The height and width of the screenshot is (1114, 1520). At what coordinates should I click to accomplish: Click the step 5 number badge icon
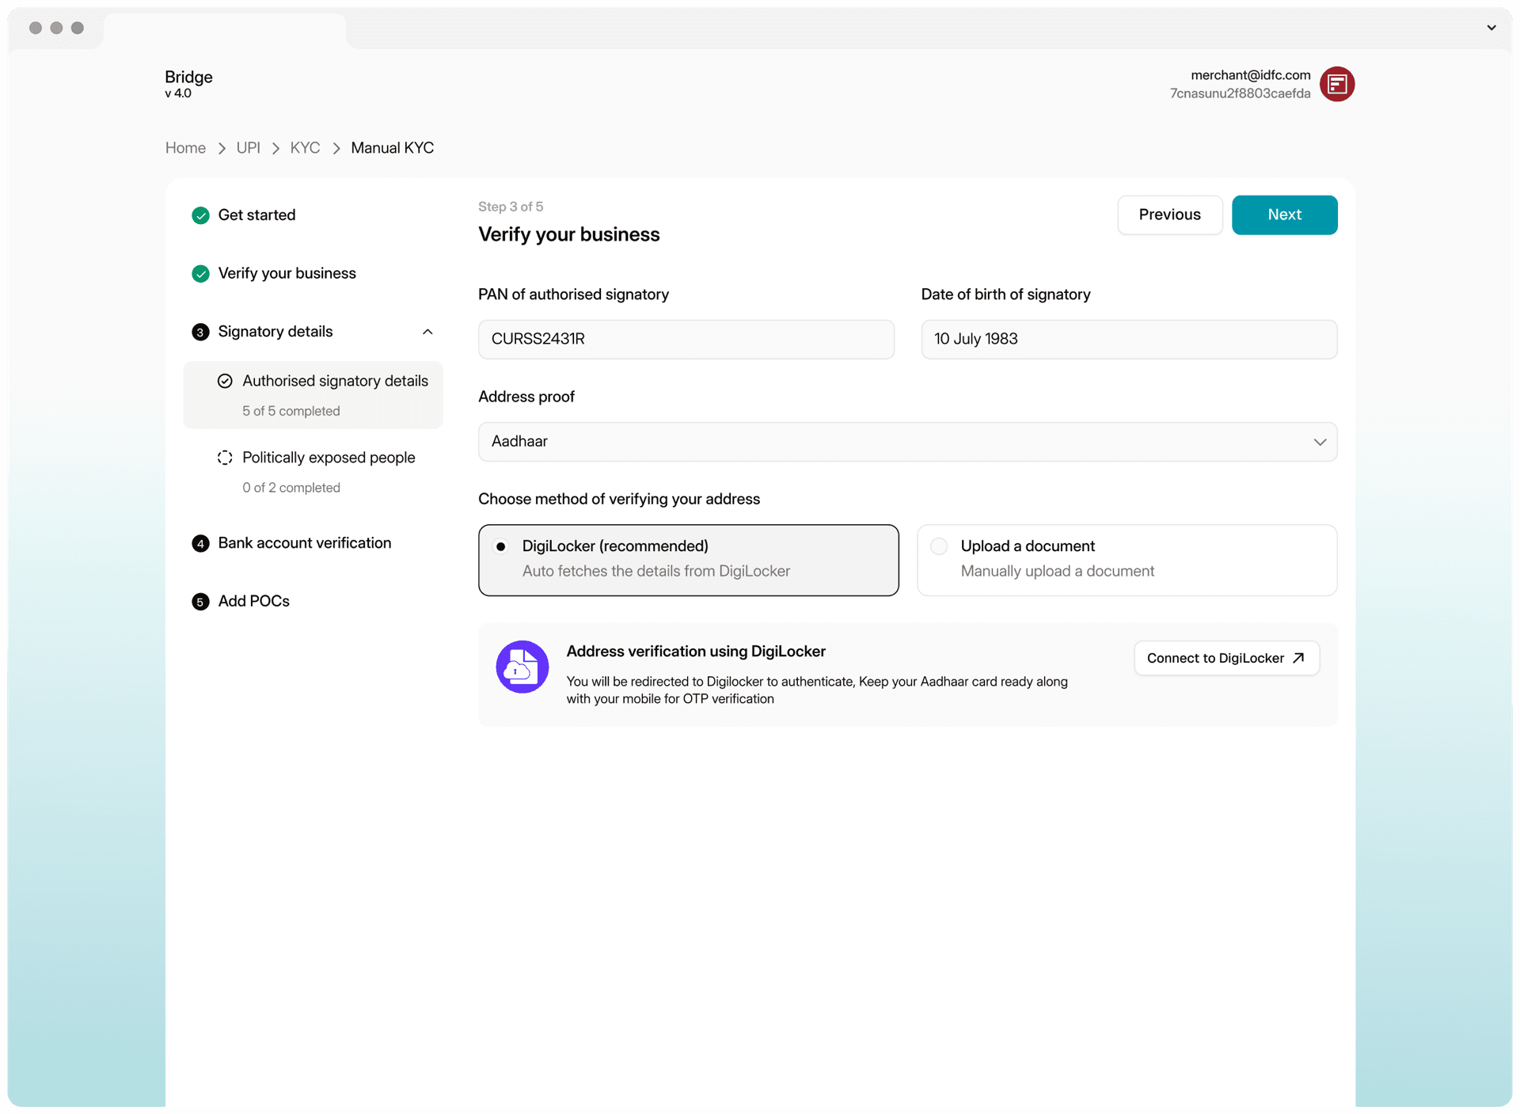click(200, 602)
